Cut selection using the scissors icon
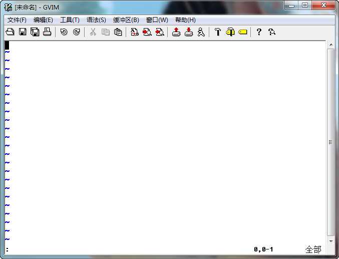 pos(93,32)
